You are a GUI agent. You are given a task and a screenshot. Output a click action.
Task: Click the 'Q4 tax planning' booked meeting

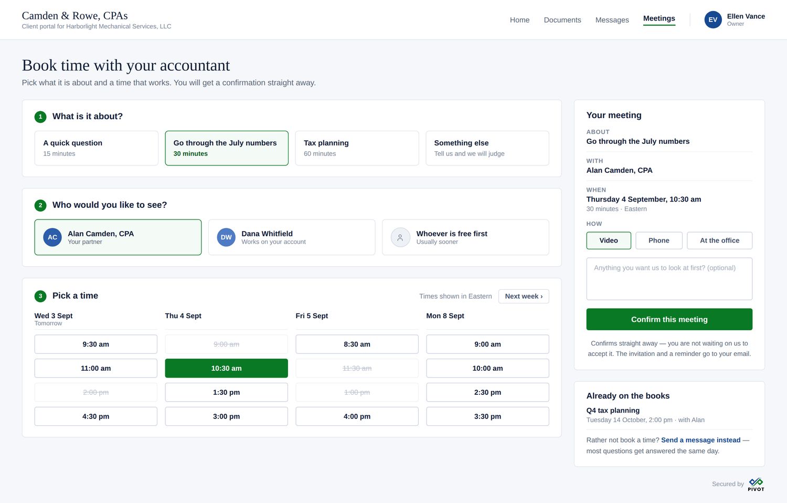(x=613, y=411)
